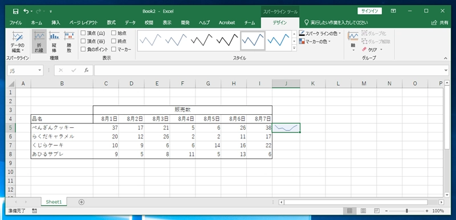Viewport: 456px width, 220px height.
Task: Choose the sixth blue sparkline style
Action: (278, 40)
